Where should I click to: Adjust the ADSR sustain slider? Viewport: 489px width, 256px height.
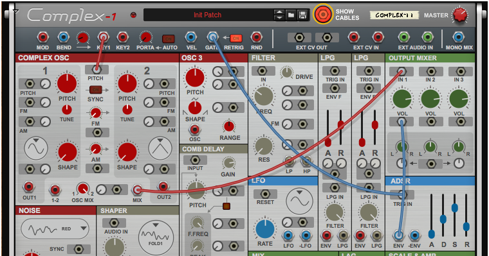point(455,208)
